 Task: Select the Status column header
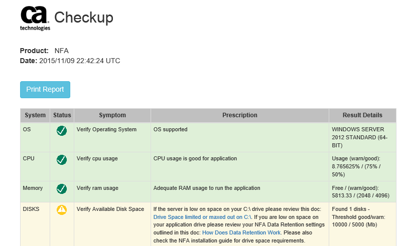[62, 115]
